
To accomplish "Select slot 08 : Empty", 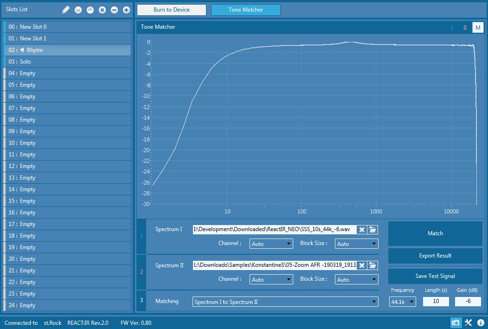I will (67, 120).
